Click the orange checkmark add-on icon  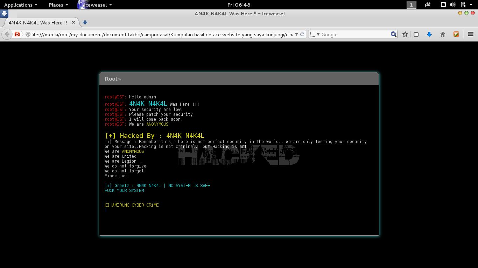click(x=456, y=34)
